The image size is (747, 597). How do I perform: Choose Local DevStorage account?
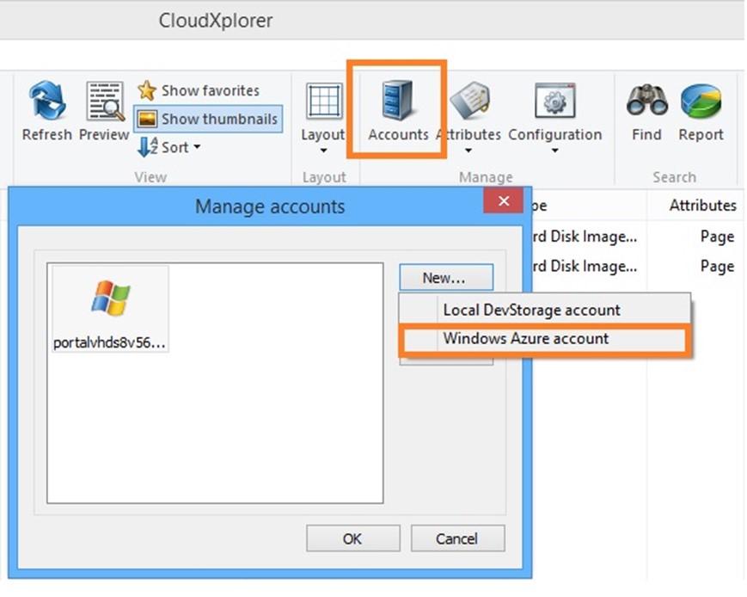coord(544,310)
